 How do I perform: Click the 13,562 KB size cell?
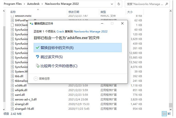[x=135, y=62]
